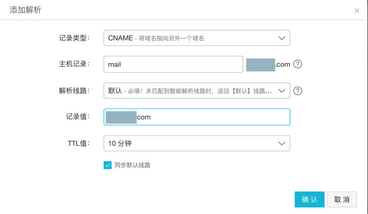Click the 记录类型 field label
The image size is (368, 214).
(74, 38)
